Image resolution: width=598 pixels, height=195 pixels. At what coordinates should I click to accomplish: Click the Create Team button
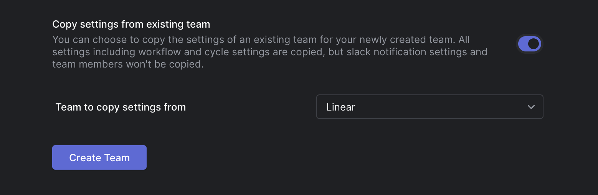point(99,157)
